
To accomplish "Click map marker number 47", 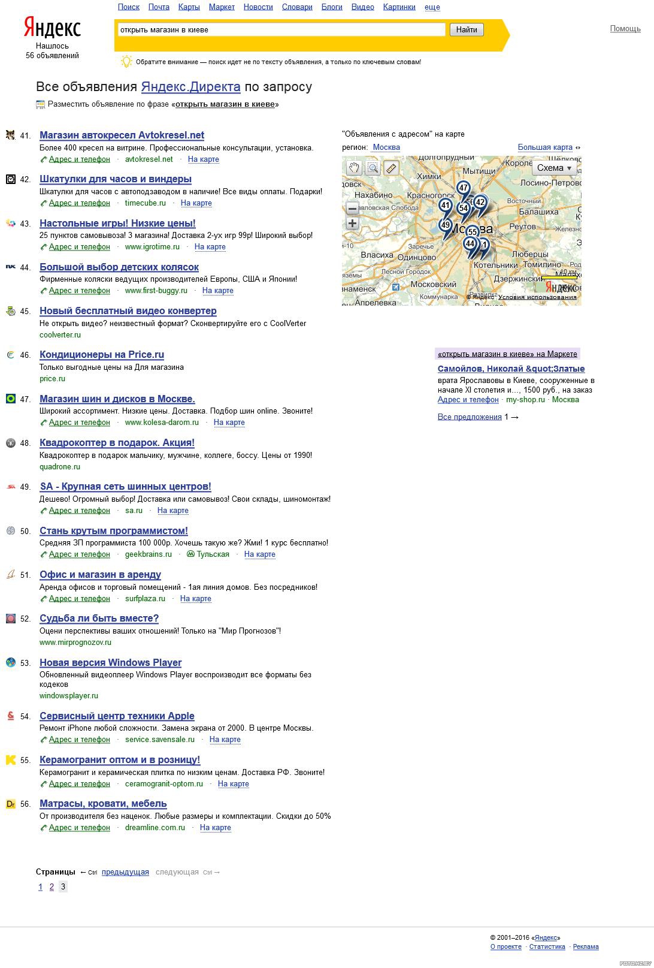I will [463, 188].
